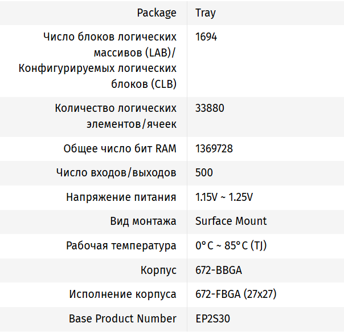Click the 33880 logic elements value
This screenshot has width=344, height=335.
209,108
